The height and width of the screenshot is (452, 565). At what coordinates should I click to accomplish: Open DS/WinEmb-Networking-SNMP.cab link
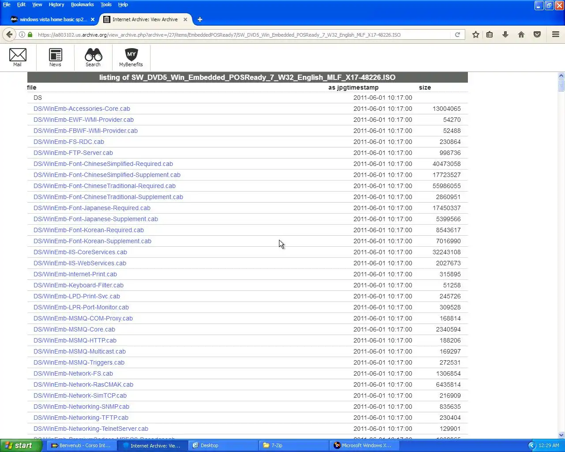point(81,407)
